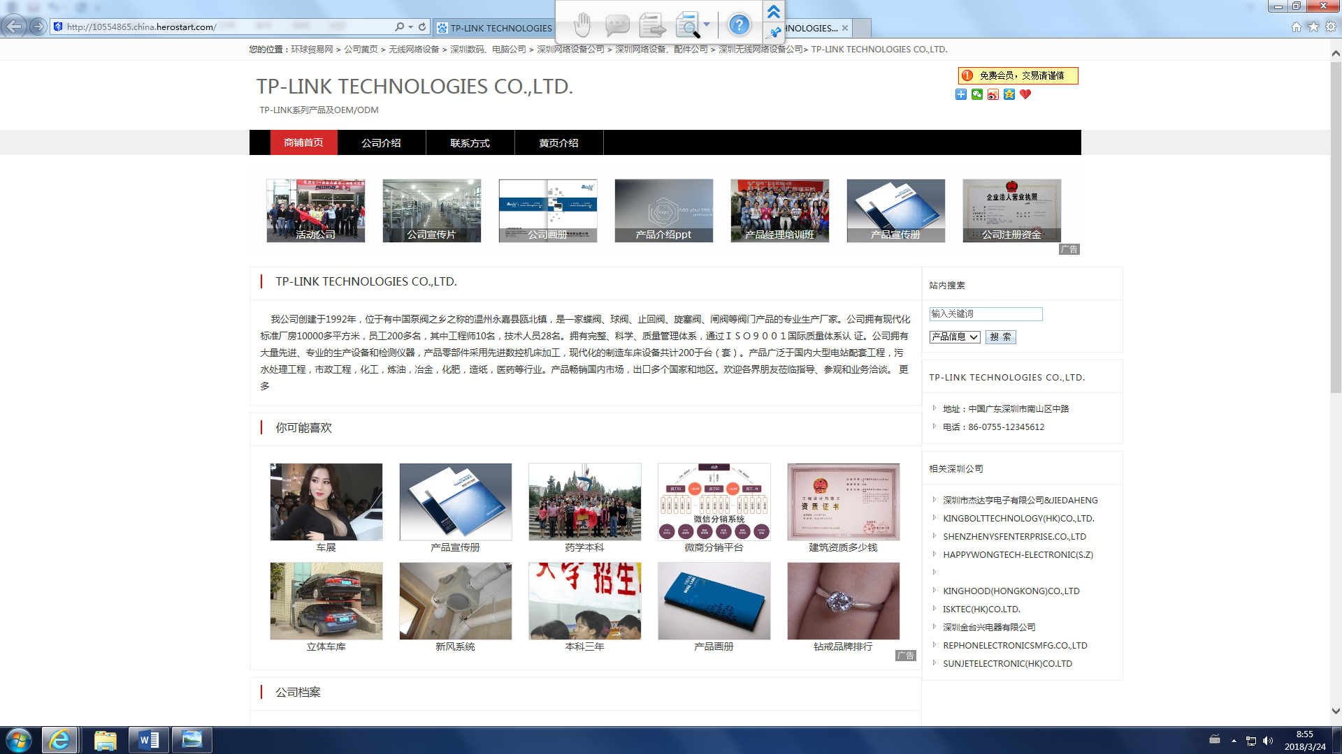The image size is (1342, 754).
Task: Click the browser Back arrow button
Action: coord(14,27)
